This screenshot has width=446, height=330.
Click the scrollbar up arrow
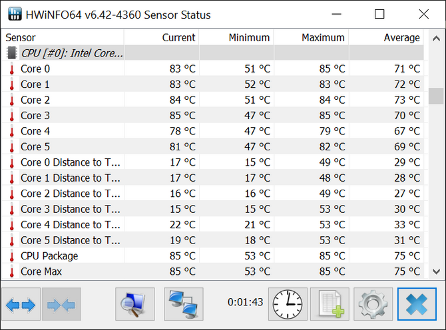pos(436,39)
